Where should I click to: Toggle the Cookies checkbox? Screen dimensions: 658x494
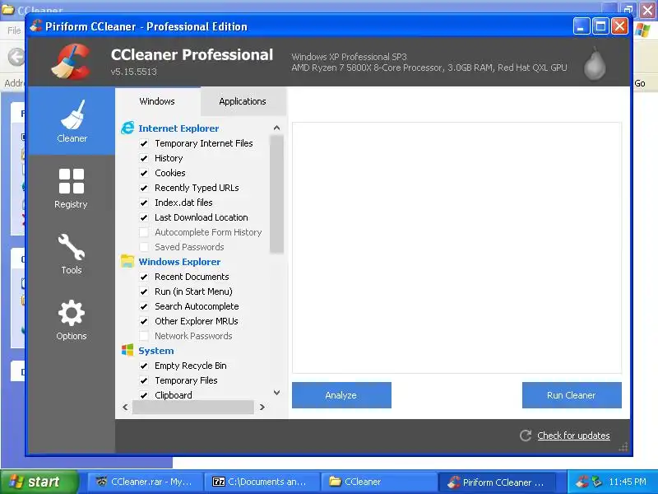(x=144, y=173)
